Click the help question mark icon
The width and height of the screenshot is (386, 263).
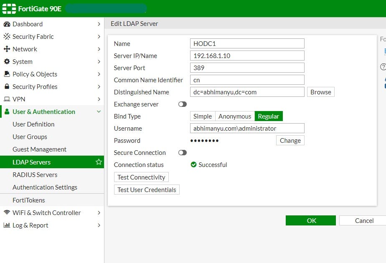(x=383, y=67)
